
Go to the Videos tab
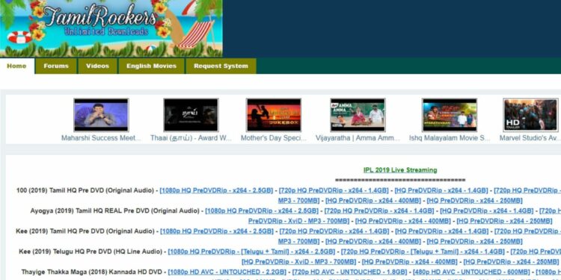(97, 66)
